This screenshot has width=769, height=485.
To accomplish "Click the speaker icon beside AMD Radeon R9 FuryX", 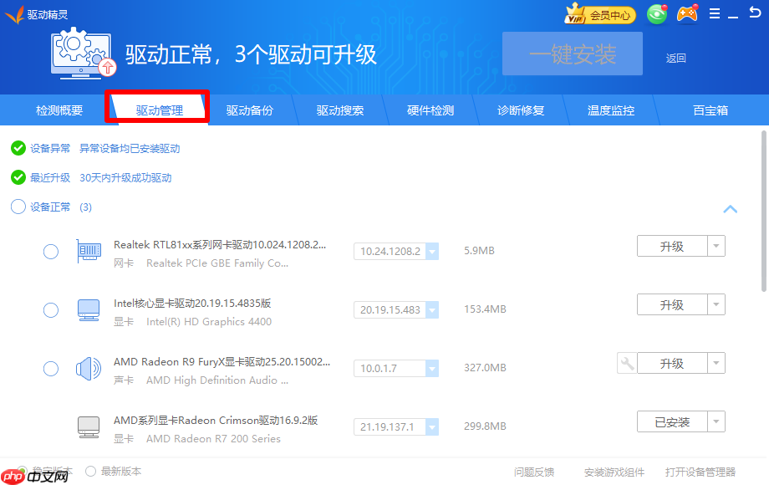I will pyautogui.click(x=89, y=368).
